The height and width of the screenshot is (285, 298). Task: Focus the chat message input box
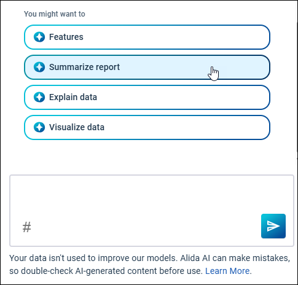(x=152, y=211)
